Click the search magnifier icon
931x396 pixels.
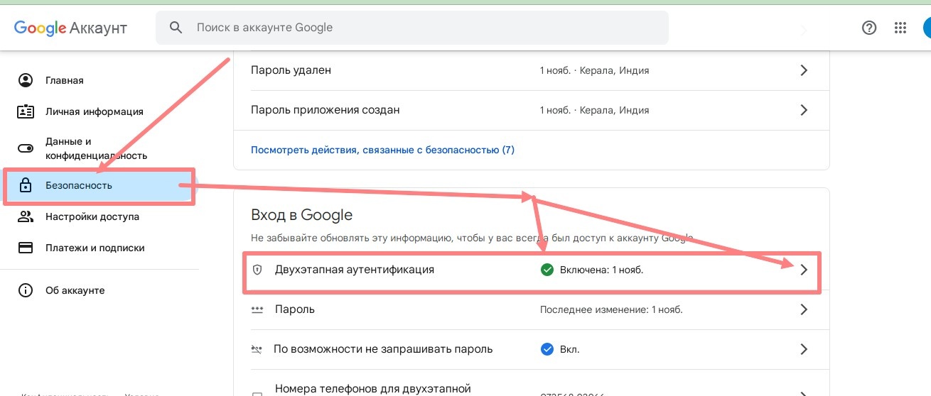click(x=176, y=28)
